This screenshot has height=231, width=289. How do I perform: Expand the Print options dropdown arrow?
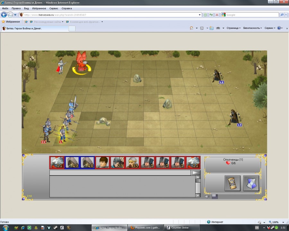tap(223, 28)
